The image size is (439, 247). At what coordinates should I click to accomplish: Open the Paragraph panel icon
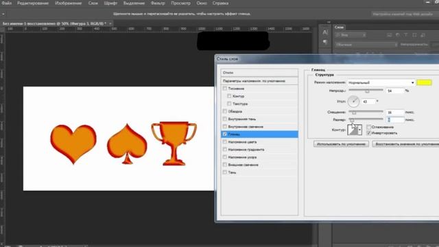(324, 42)
